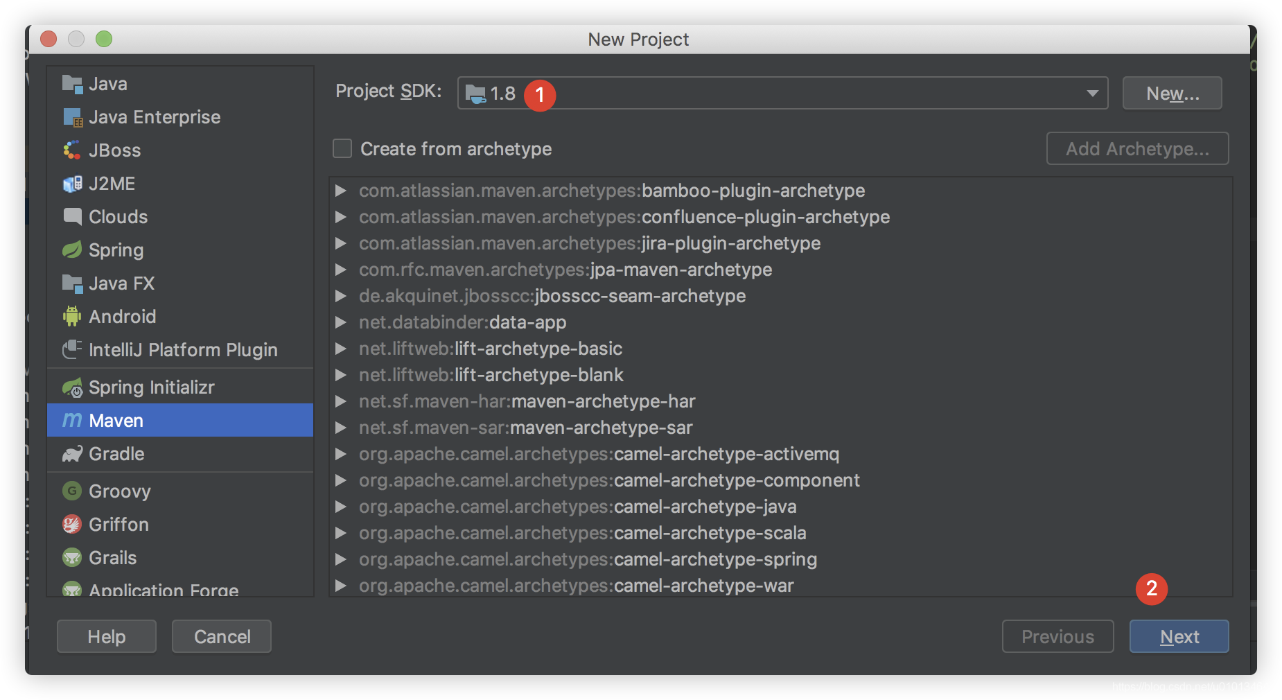
Task: Click the Next button
Action: tap(1179, 636)
